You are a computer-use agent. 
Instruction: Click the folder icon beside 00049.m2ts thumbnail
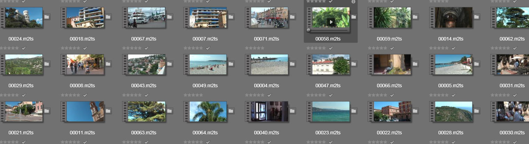tap(231, 64)
